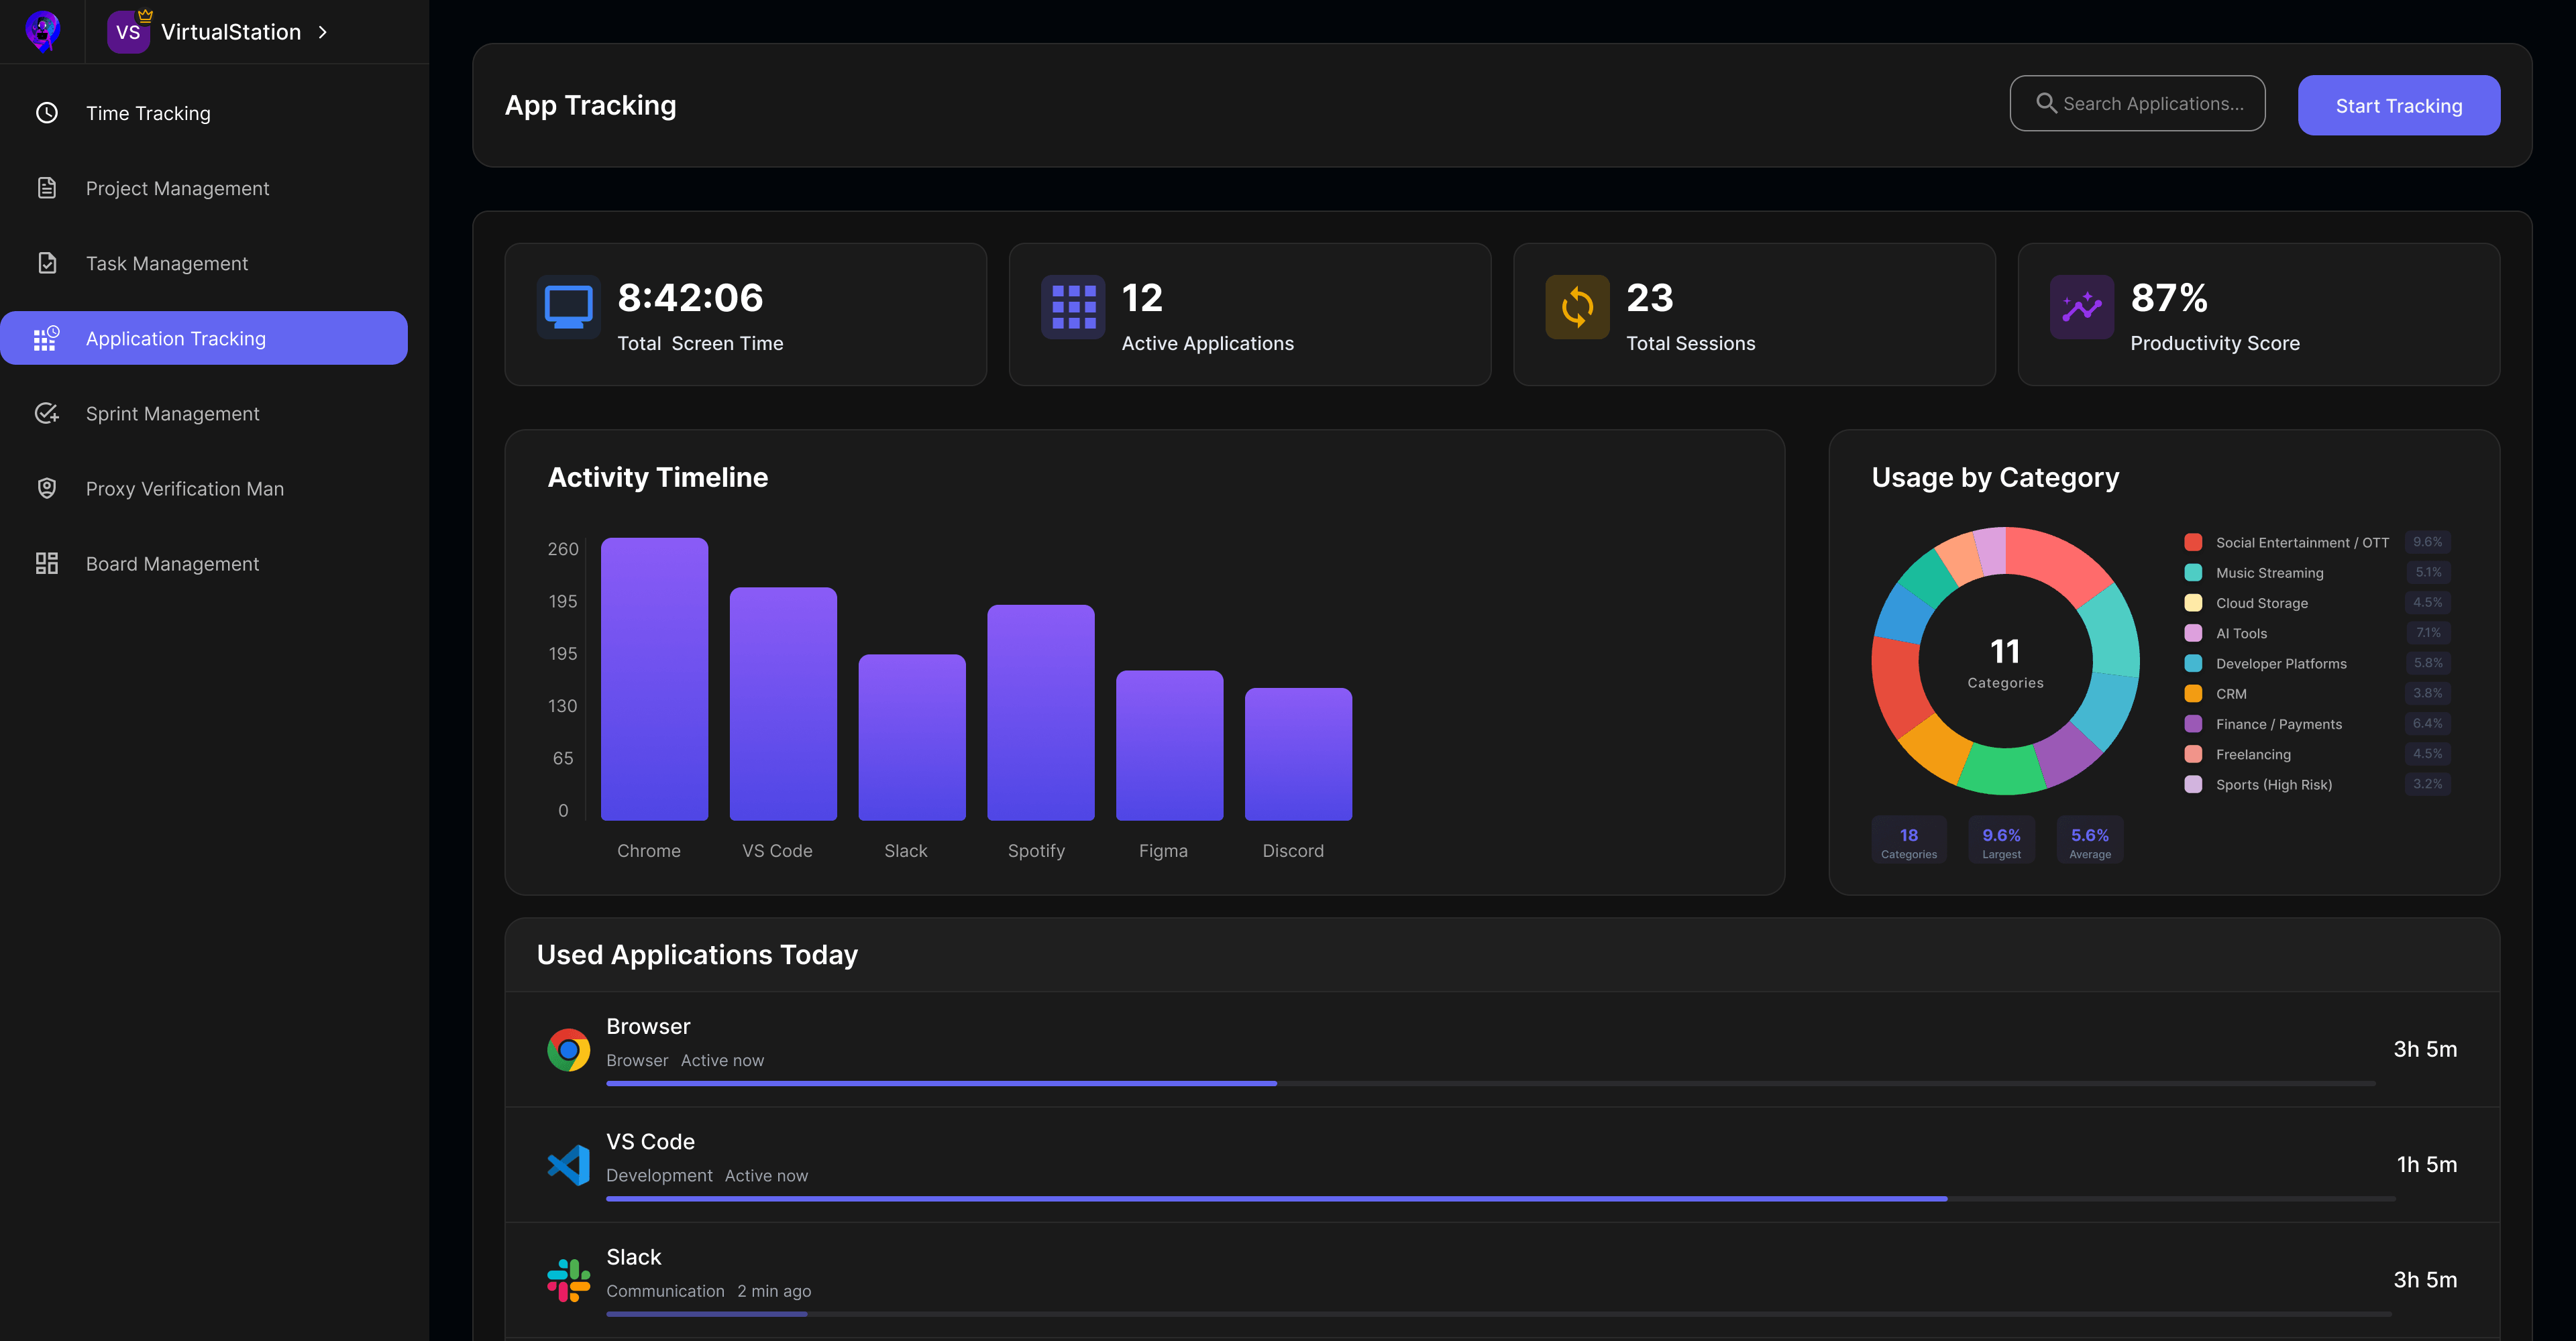Click the Proxy Verification shield icon
The width and height of the screenshot is (2576, 1341).
pyautogui.click(x=46, y=487)
